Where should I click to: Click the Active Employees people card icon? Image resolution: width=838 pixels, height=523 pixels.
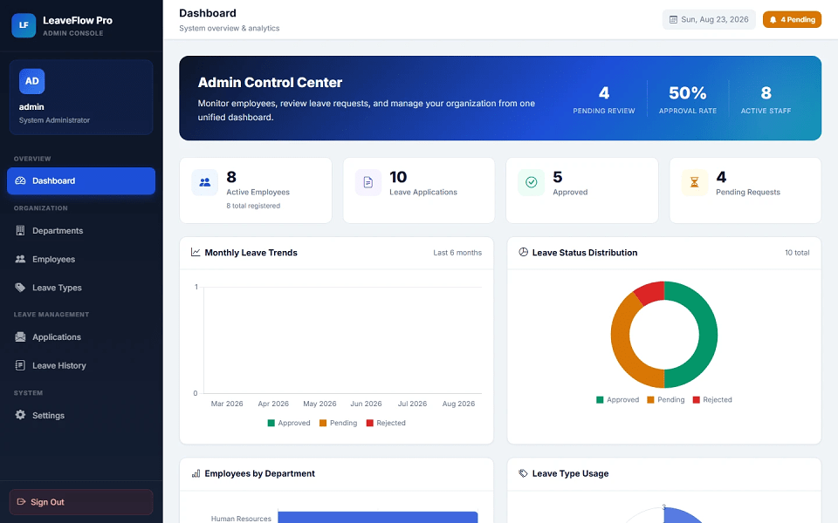pos(204,182)
